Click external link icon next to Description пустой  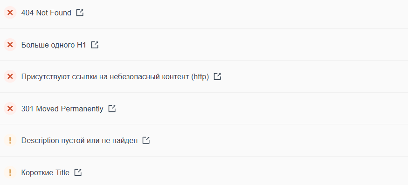pos(146,141)
